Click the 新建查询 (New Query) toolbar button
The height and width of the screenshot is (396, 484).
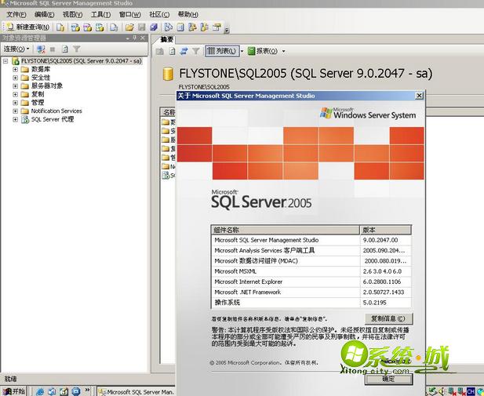click(x=27, y=27)
